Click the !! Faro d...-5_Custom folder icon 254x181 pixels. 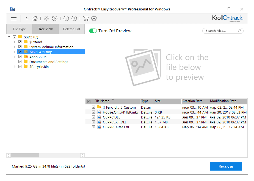(x=99, y=107)
